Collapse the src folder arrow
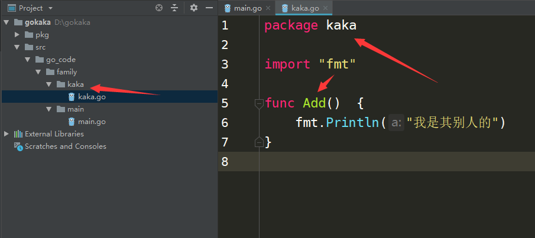The image size is (535, 238). pos(17,47)
